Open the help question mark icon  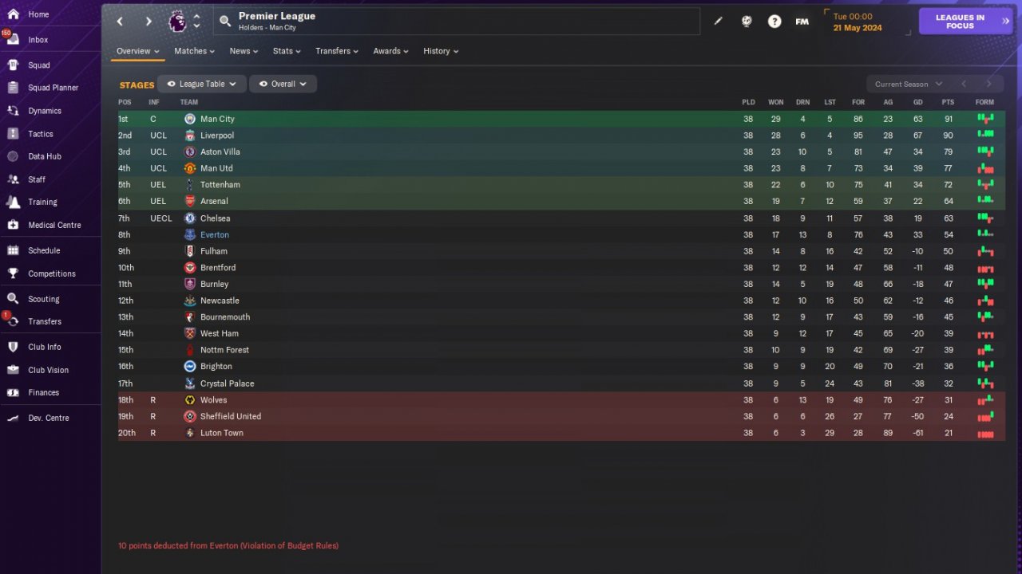[x=774, y=22]
